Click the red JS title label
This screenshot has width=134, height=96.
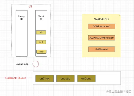click(30, 7)
